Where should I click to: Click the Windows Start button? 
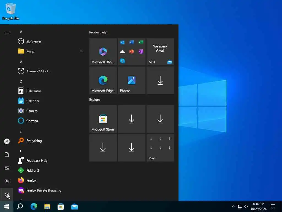(7, 206)
